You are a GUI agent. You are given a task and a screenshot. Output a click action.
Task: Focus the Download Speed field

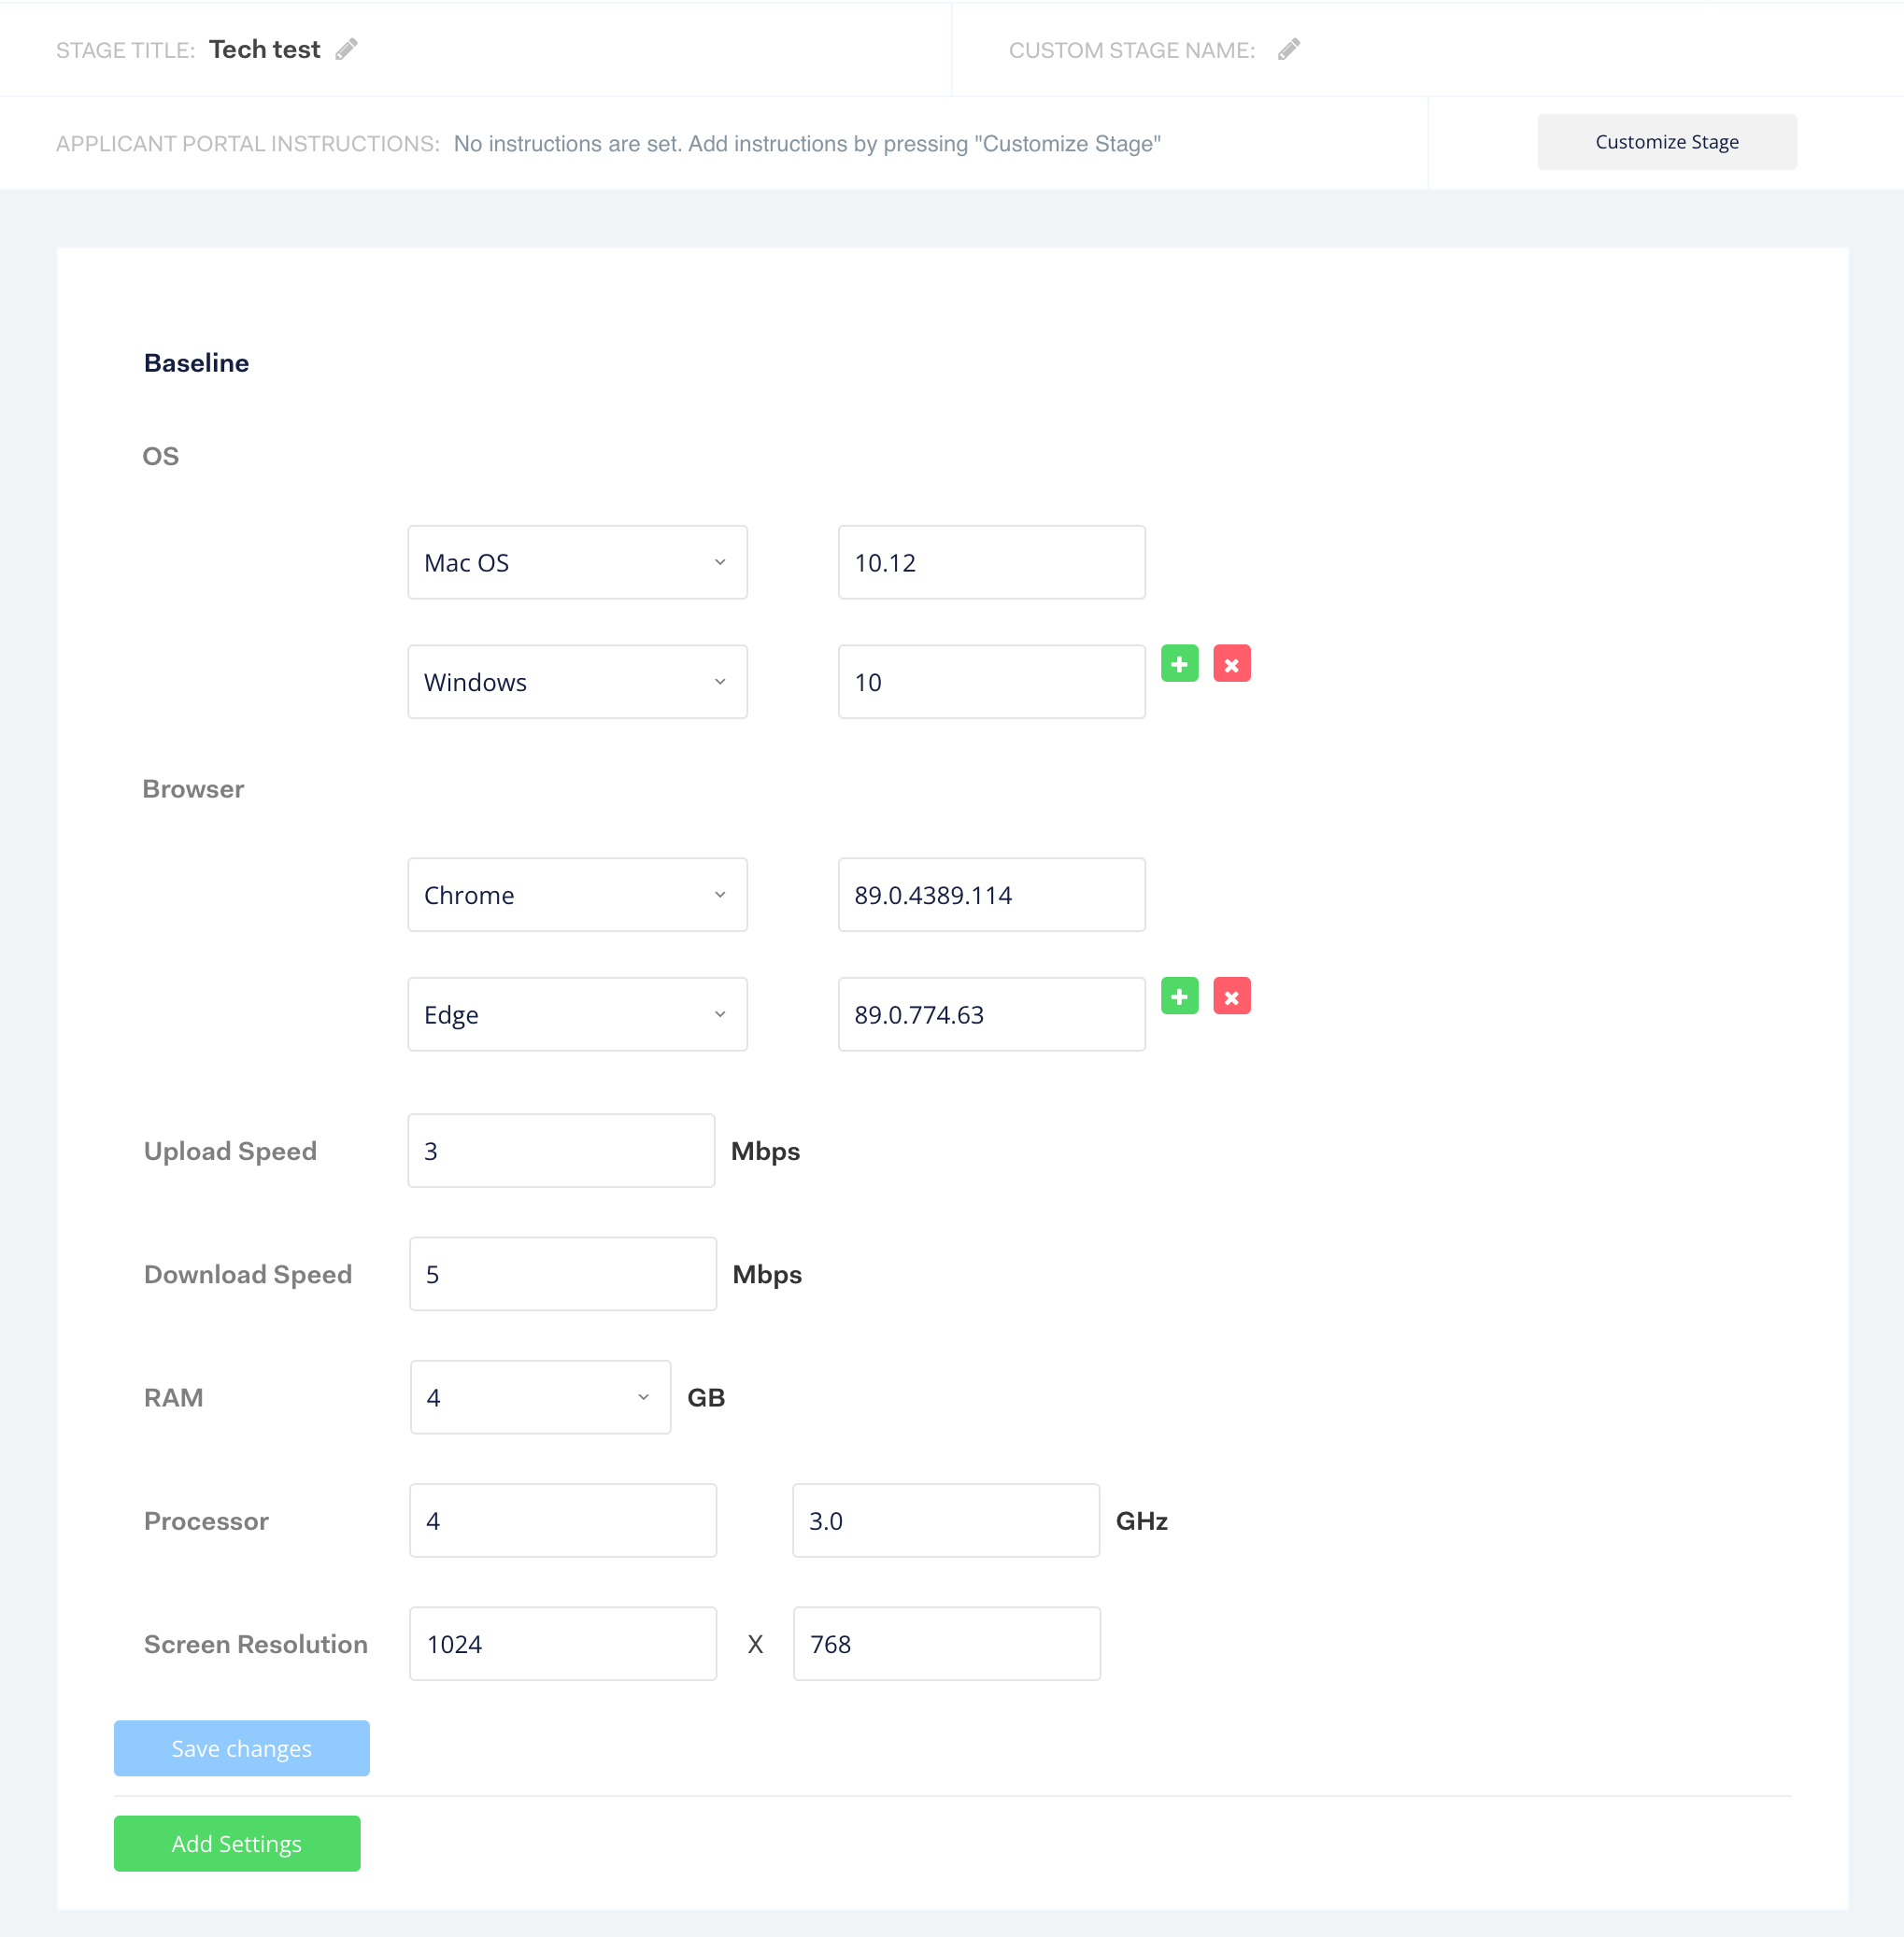563,1274
